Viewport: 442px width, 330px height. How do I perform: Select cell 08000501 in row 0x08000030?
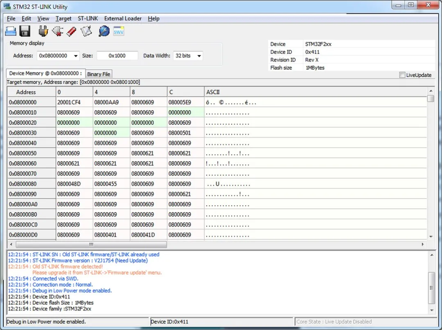185,133
